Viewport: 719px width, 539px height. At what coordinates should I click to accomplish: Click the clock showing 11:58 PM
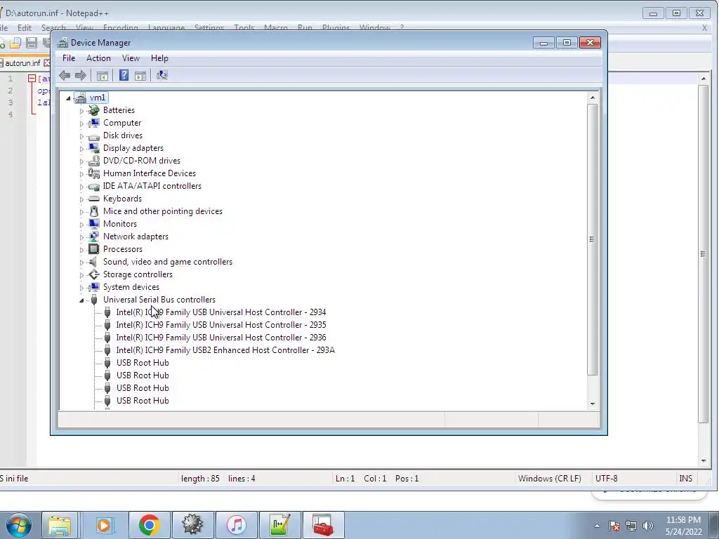pos(683,520)
